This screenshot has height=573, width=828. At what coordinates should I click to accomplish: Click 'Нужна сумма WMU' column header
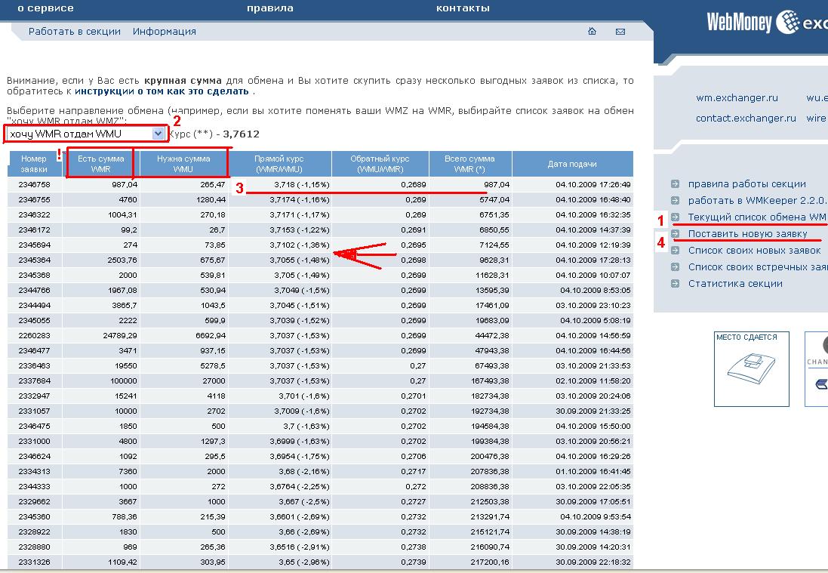[183, 164]
